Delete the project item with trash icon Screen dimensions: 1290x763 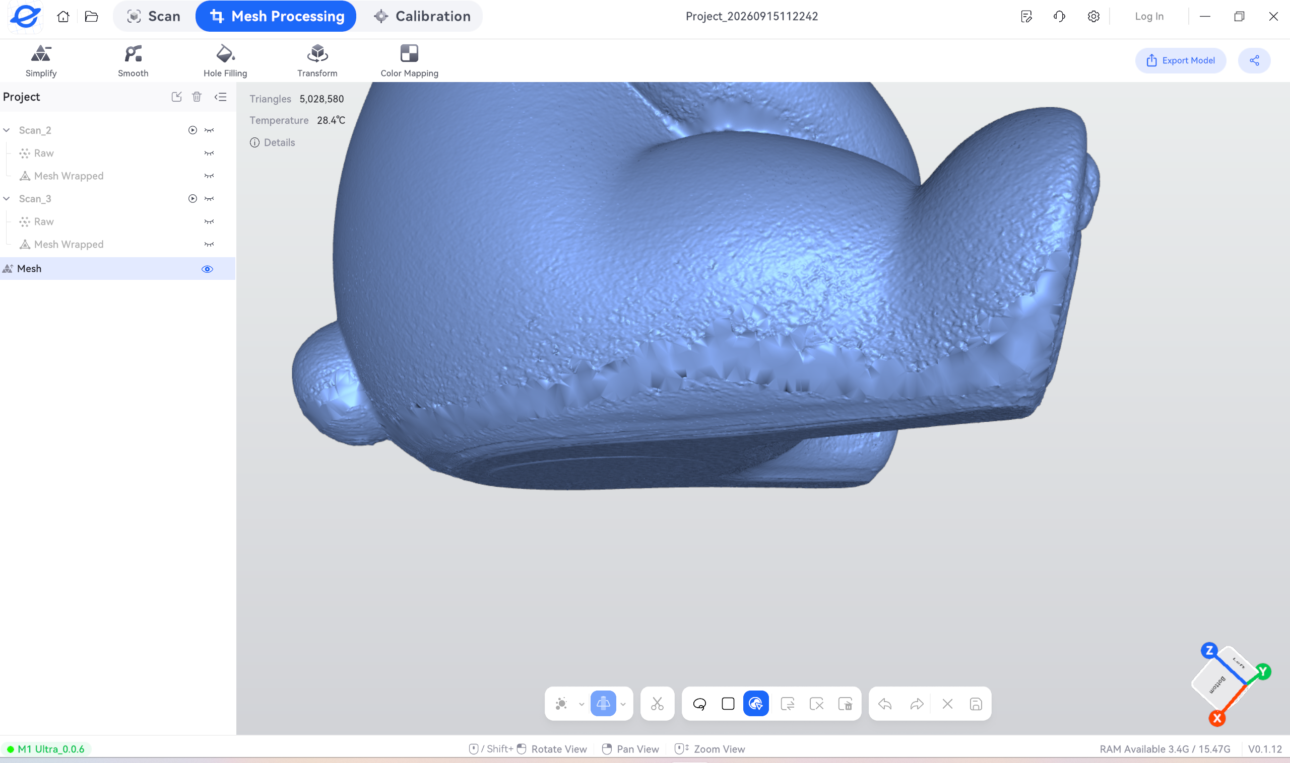197,97
